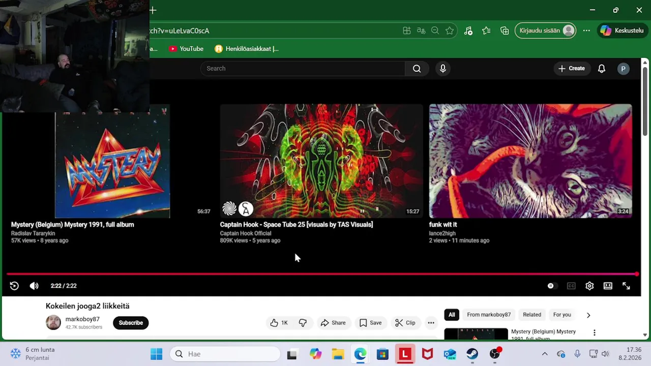Dislike the video thumbs down
Image resolution: width=651 pixels, height=366 pixels.
tap(303, 323)
